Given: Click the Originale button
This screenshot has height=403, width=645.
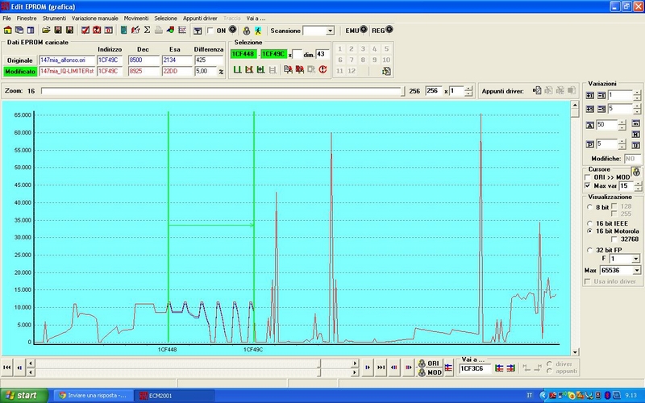Looking at the screenshot, I should pos(20,60).
